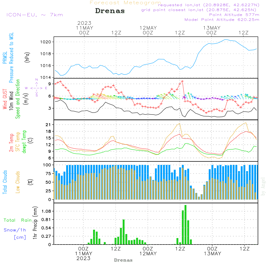269x269 pixels.
Task: Click the 100 value on cloud axis
Action: 47,165
